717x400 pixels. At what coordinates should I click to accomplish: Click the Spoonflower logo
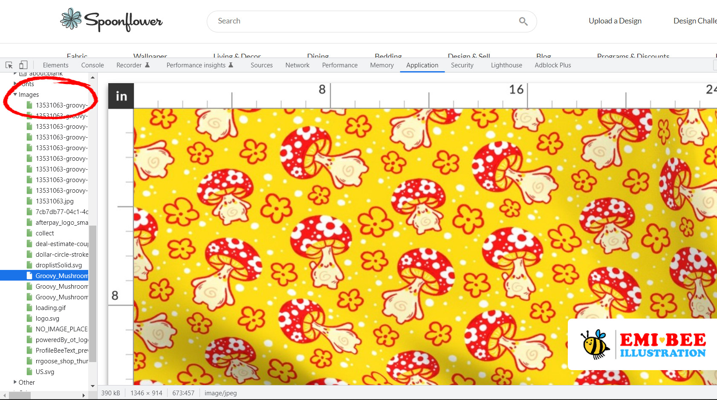pyautogui.click(x=111, y=20)
